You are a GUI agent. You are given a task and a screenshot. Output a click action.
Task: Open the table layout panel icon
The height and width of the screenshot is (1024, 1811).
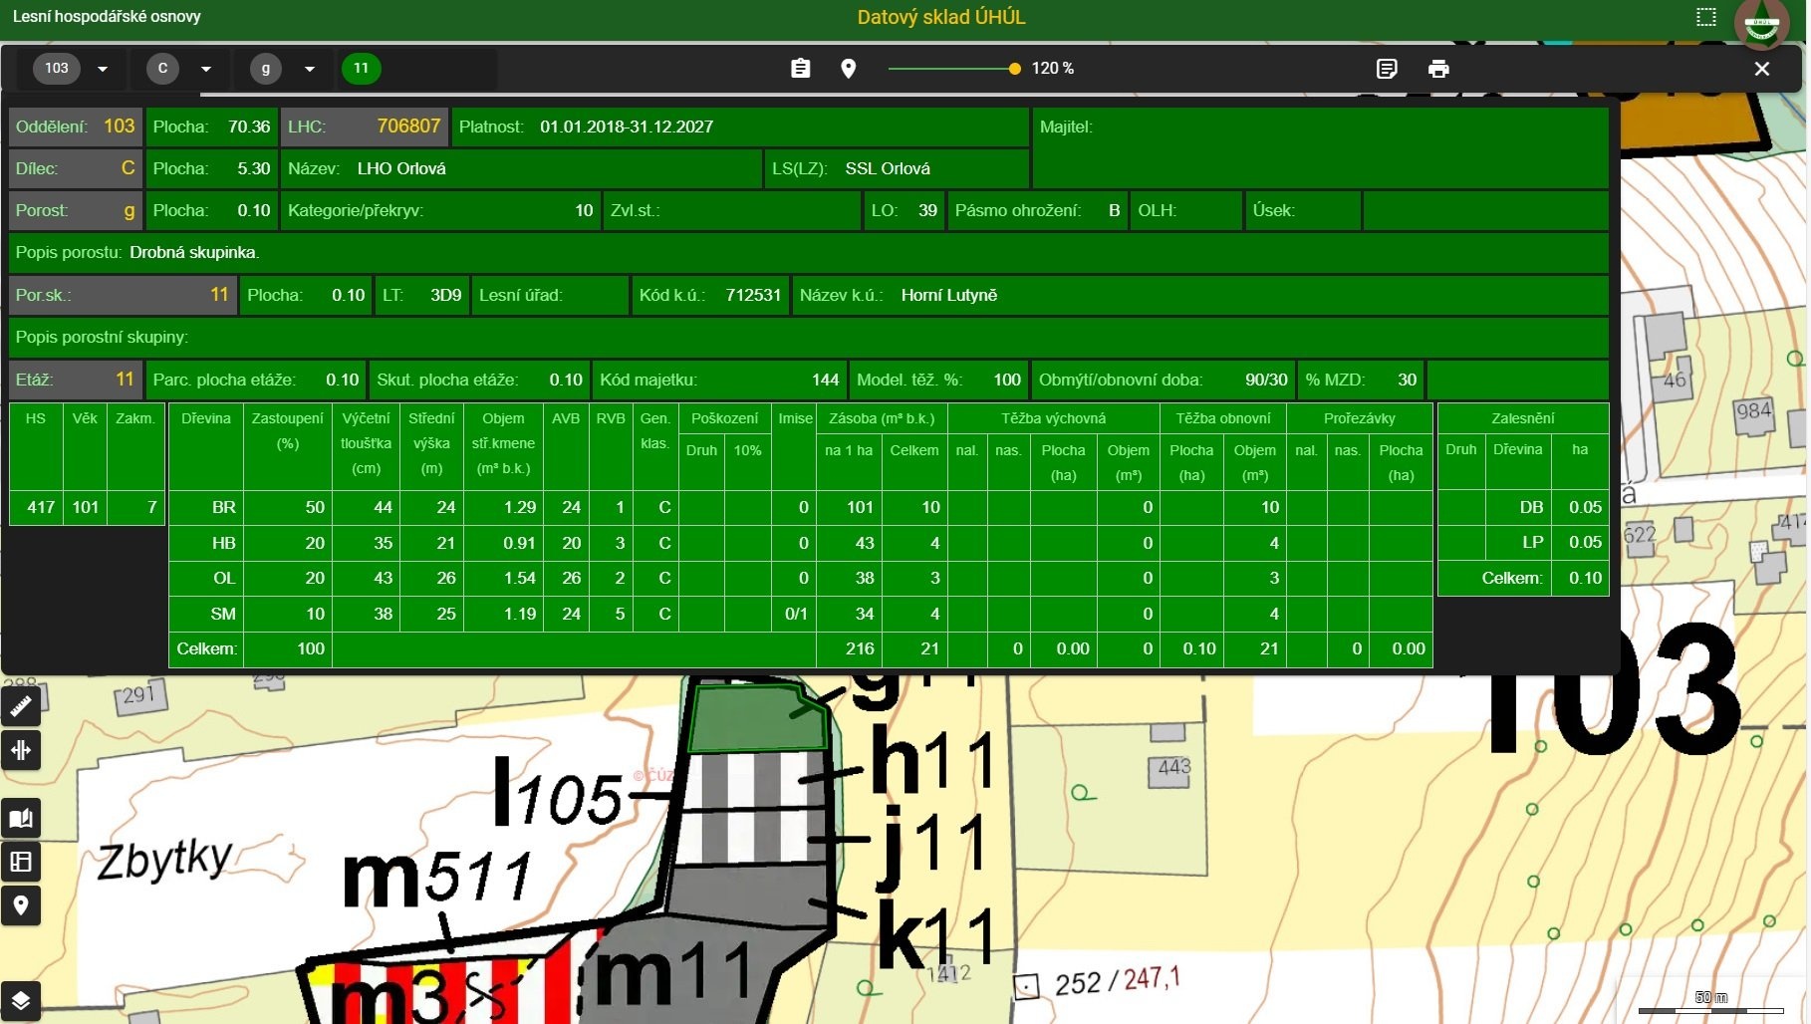pos(21,862)
